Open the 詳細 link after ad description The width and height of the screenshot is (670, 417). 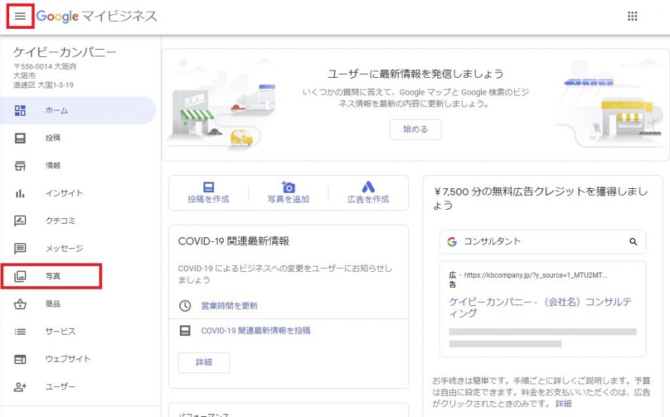[563, 404]
